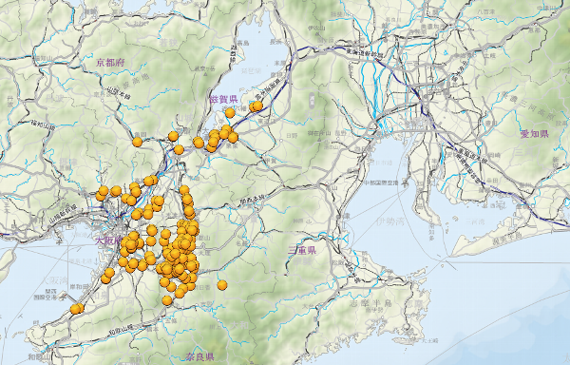
Task: Select the northeasternmost orange marker pair in Shiga
Action: click(256, 106)
